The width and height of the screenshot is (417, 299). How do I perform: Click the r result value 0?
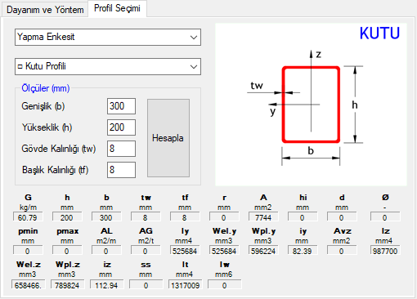coord(224,217)
